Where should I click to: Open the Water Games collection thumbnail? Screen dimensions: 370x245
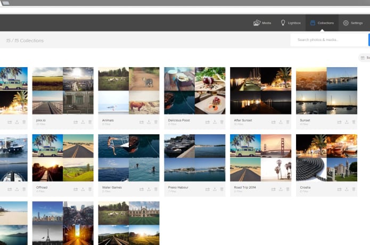[x=129, y=158]
